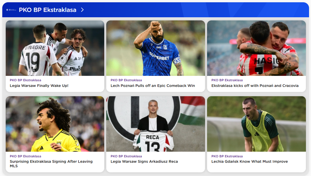311x176 pixels.
Task: Open 'Surprising Ekstraklasa Signing After Leaving MLS' article
Action: (x=51, y=164)
